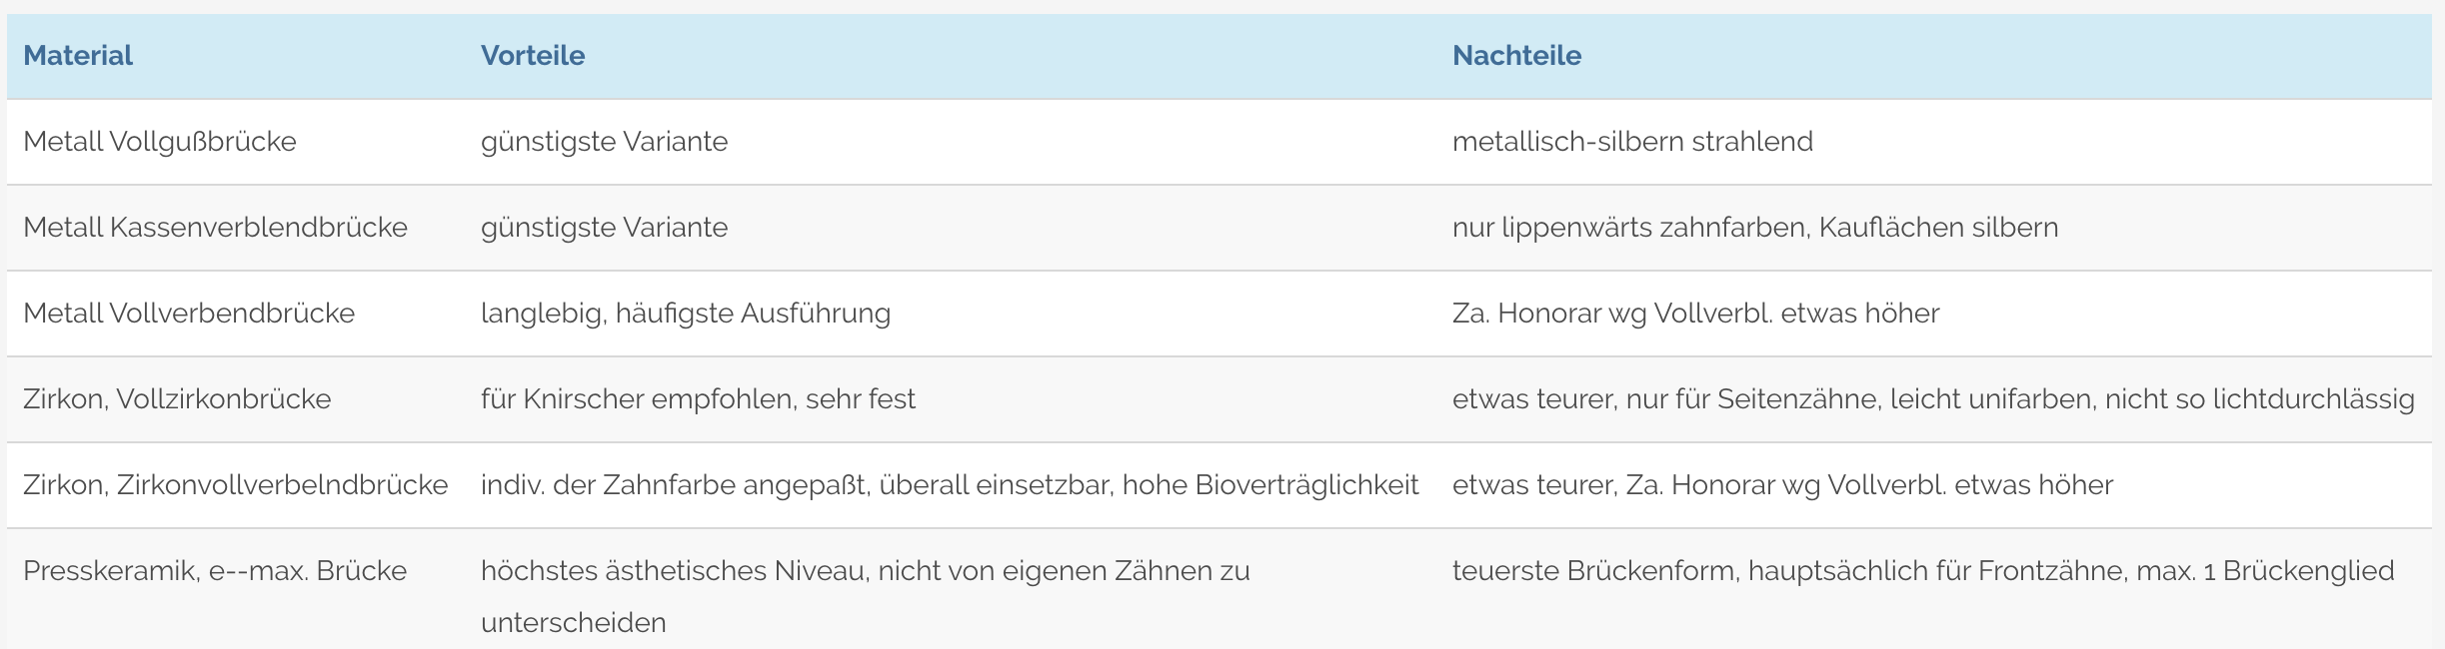Image resolution: width=2445 pixels, height=649 pixels.
Task: Click the Vorteile column header
Action: 533,56
